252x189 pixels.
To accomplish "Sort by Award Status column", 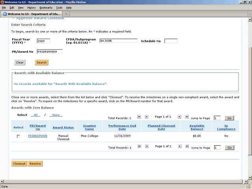I will [63, 128].
